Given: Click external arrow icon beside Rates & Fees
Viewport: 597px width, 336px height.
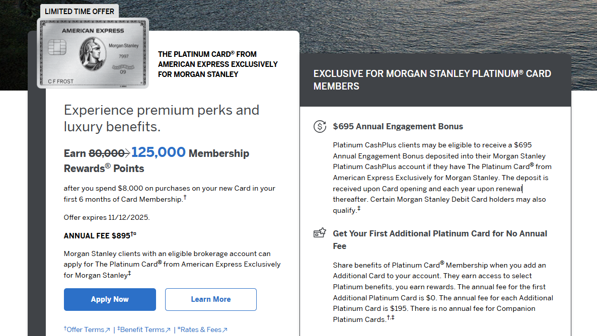Looking at the screenshot, I should (225, 330).
